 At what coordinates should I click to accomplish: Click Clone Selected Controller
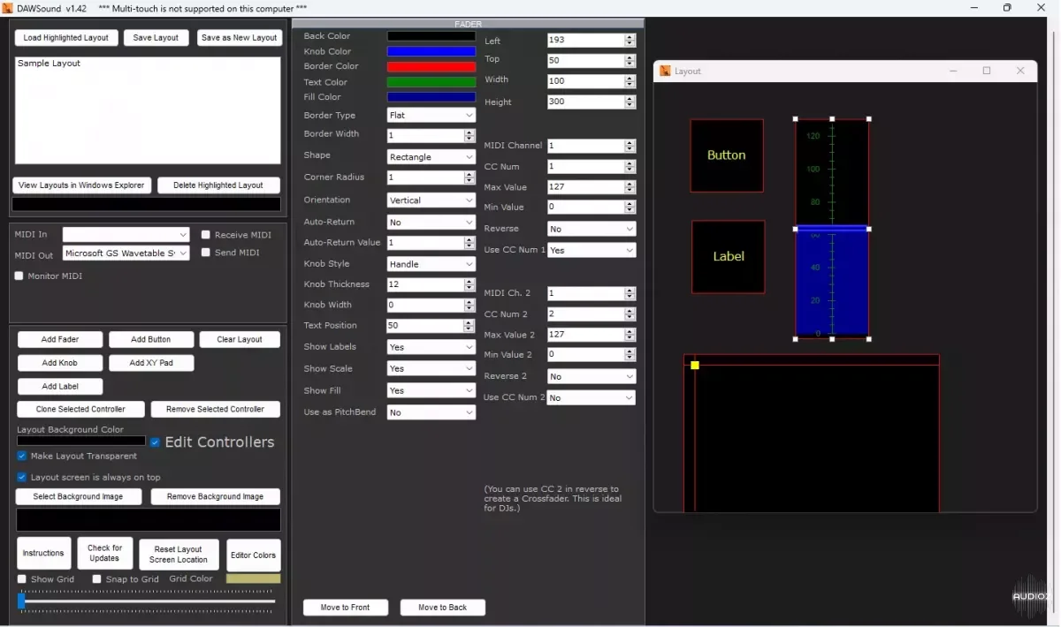click(80, 410)
